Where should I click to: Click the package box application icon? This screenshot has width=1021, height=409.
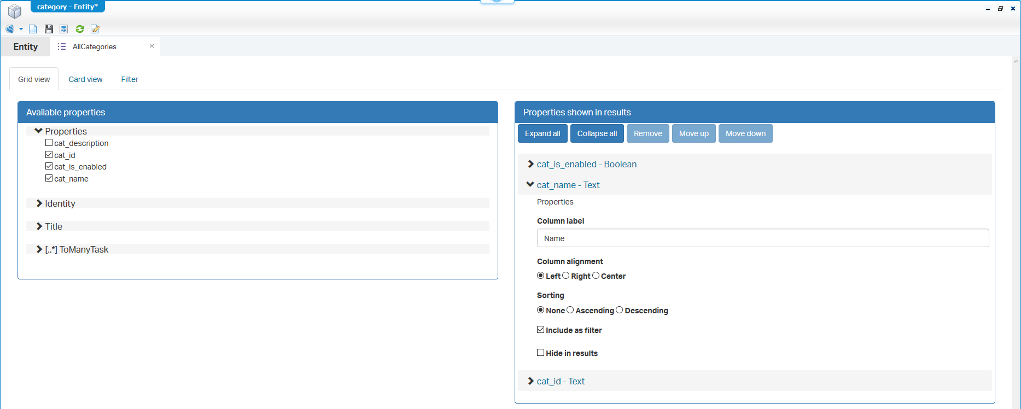click(14, 10)
